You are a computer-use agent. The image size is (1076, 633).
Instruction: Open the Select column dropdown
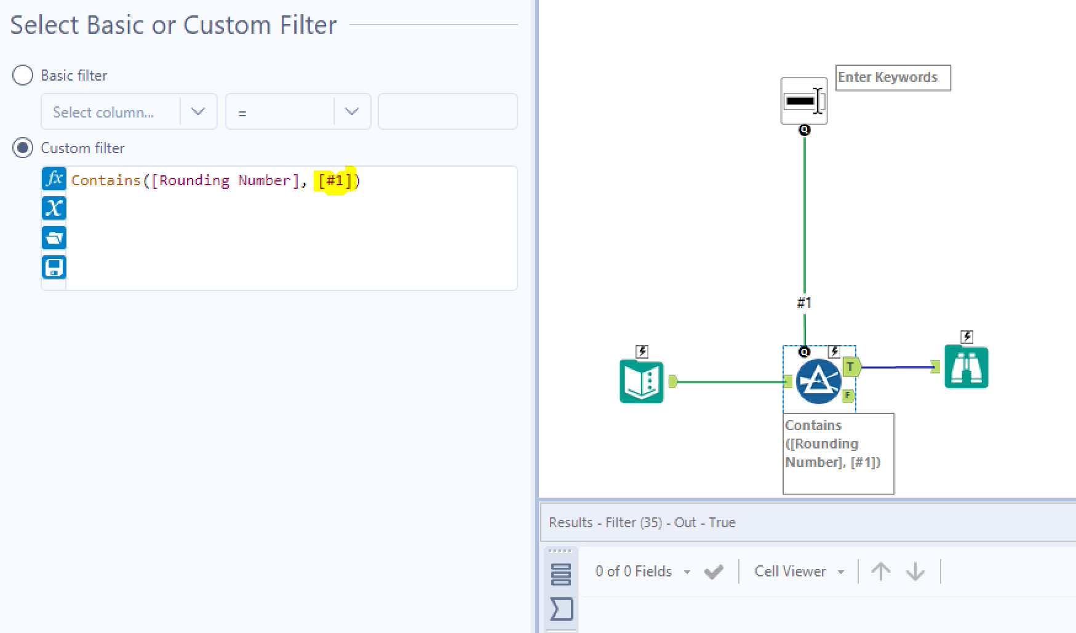click(198, 111)
